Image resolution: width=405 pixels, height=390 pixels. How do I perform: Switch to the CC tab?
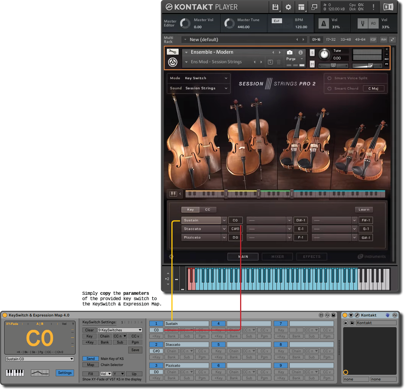(208, 209)
